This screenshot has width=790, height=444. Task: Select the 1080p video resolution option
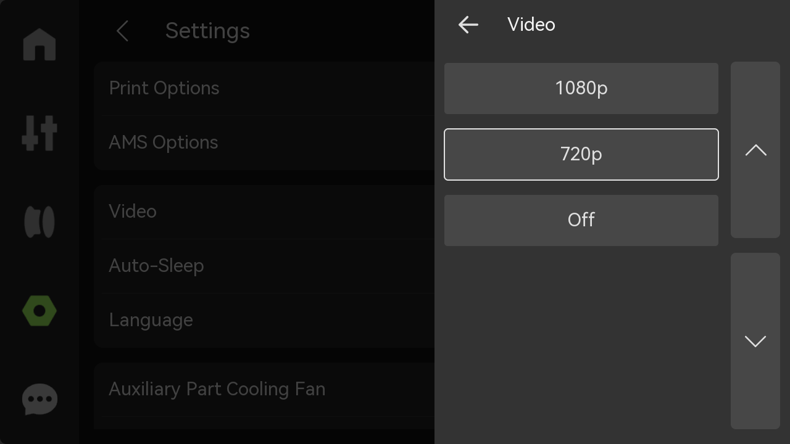[581, 88]
